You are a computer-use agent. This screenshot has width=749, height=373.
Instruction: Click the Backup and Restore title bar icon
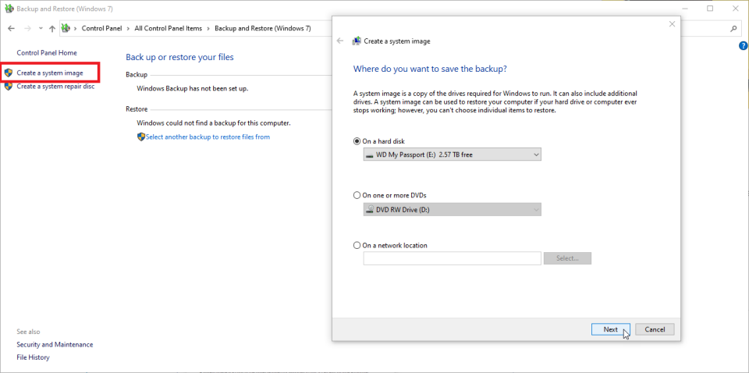coord(9,9)
